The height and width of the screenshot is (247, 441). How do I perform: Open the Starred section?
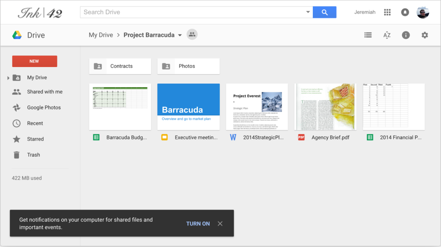35,139
